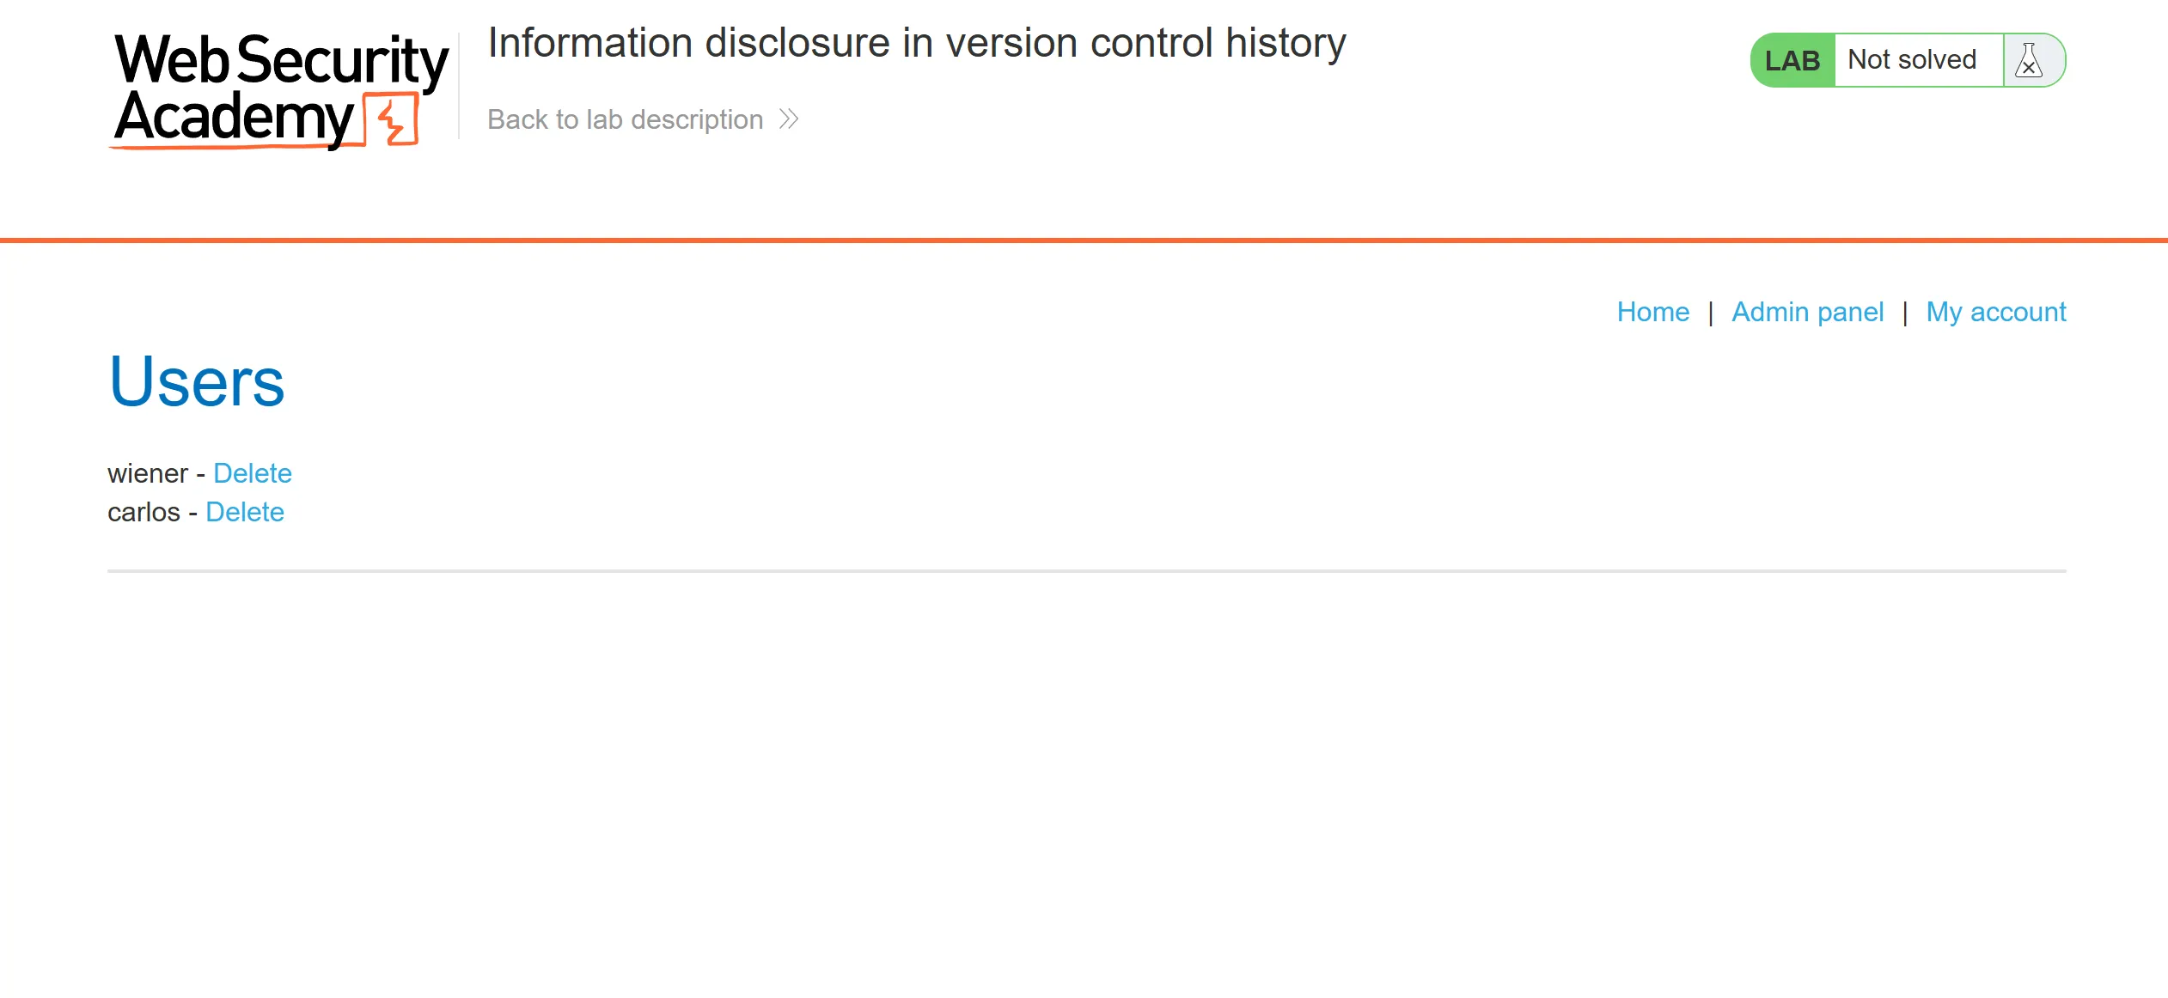Delete the wiener user

(x=253, y=473)
